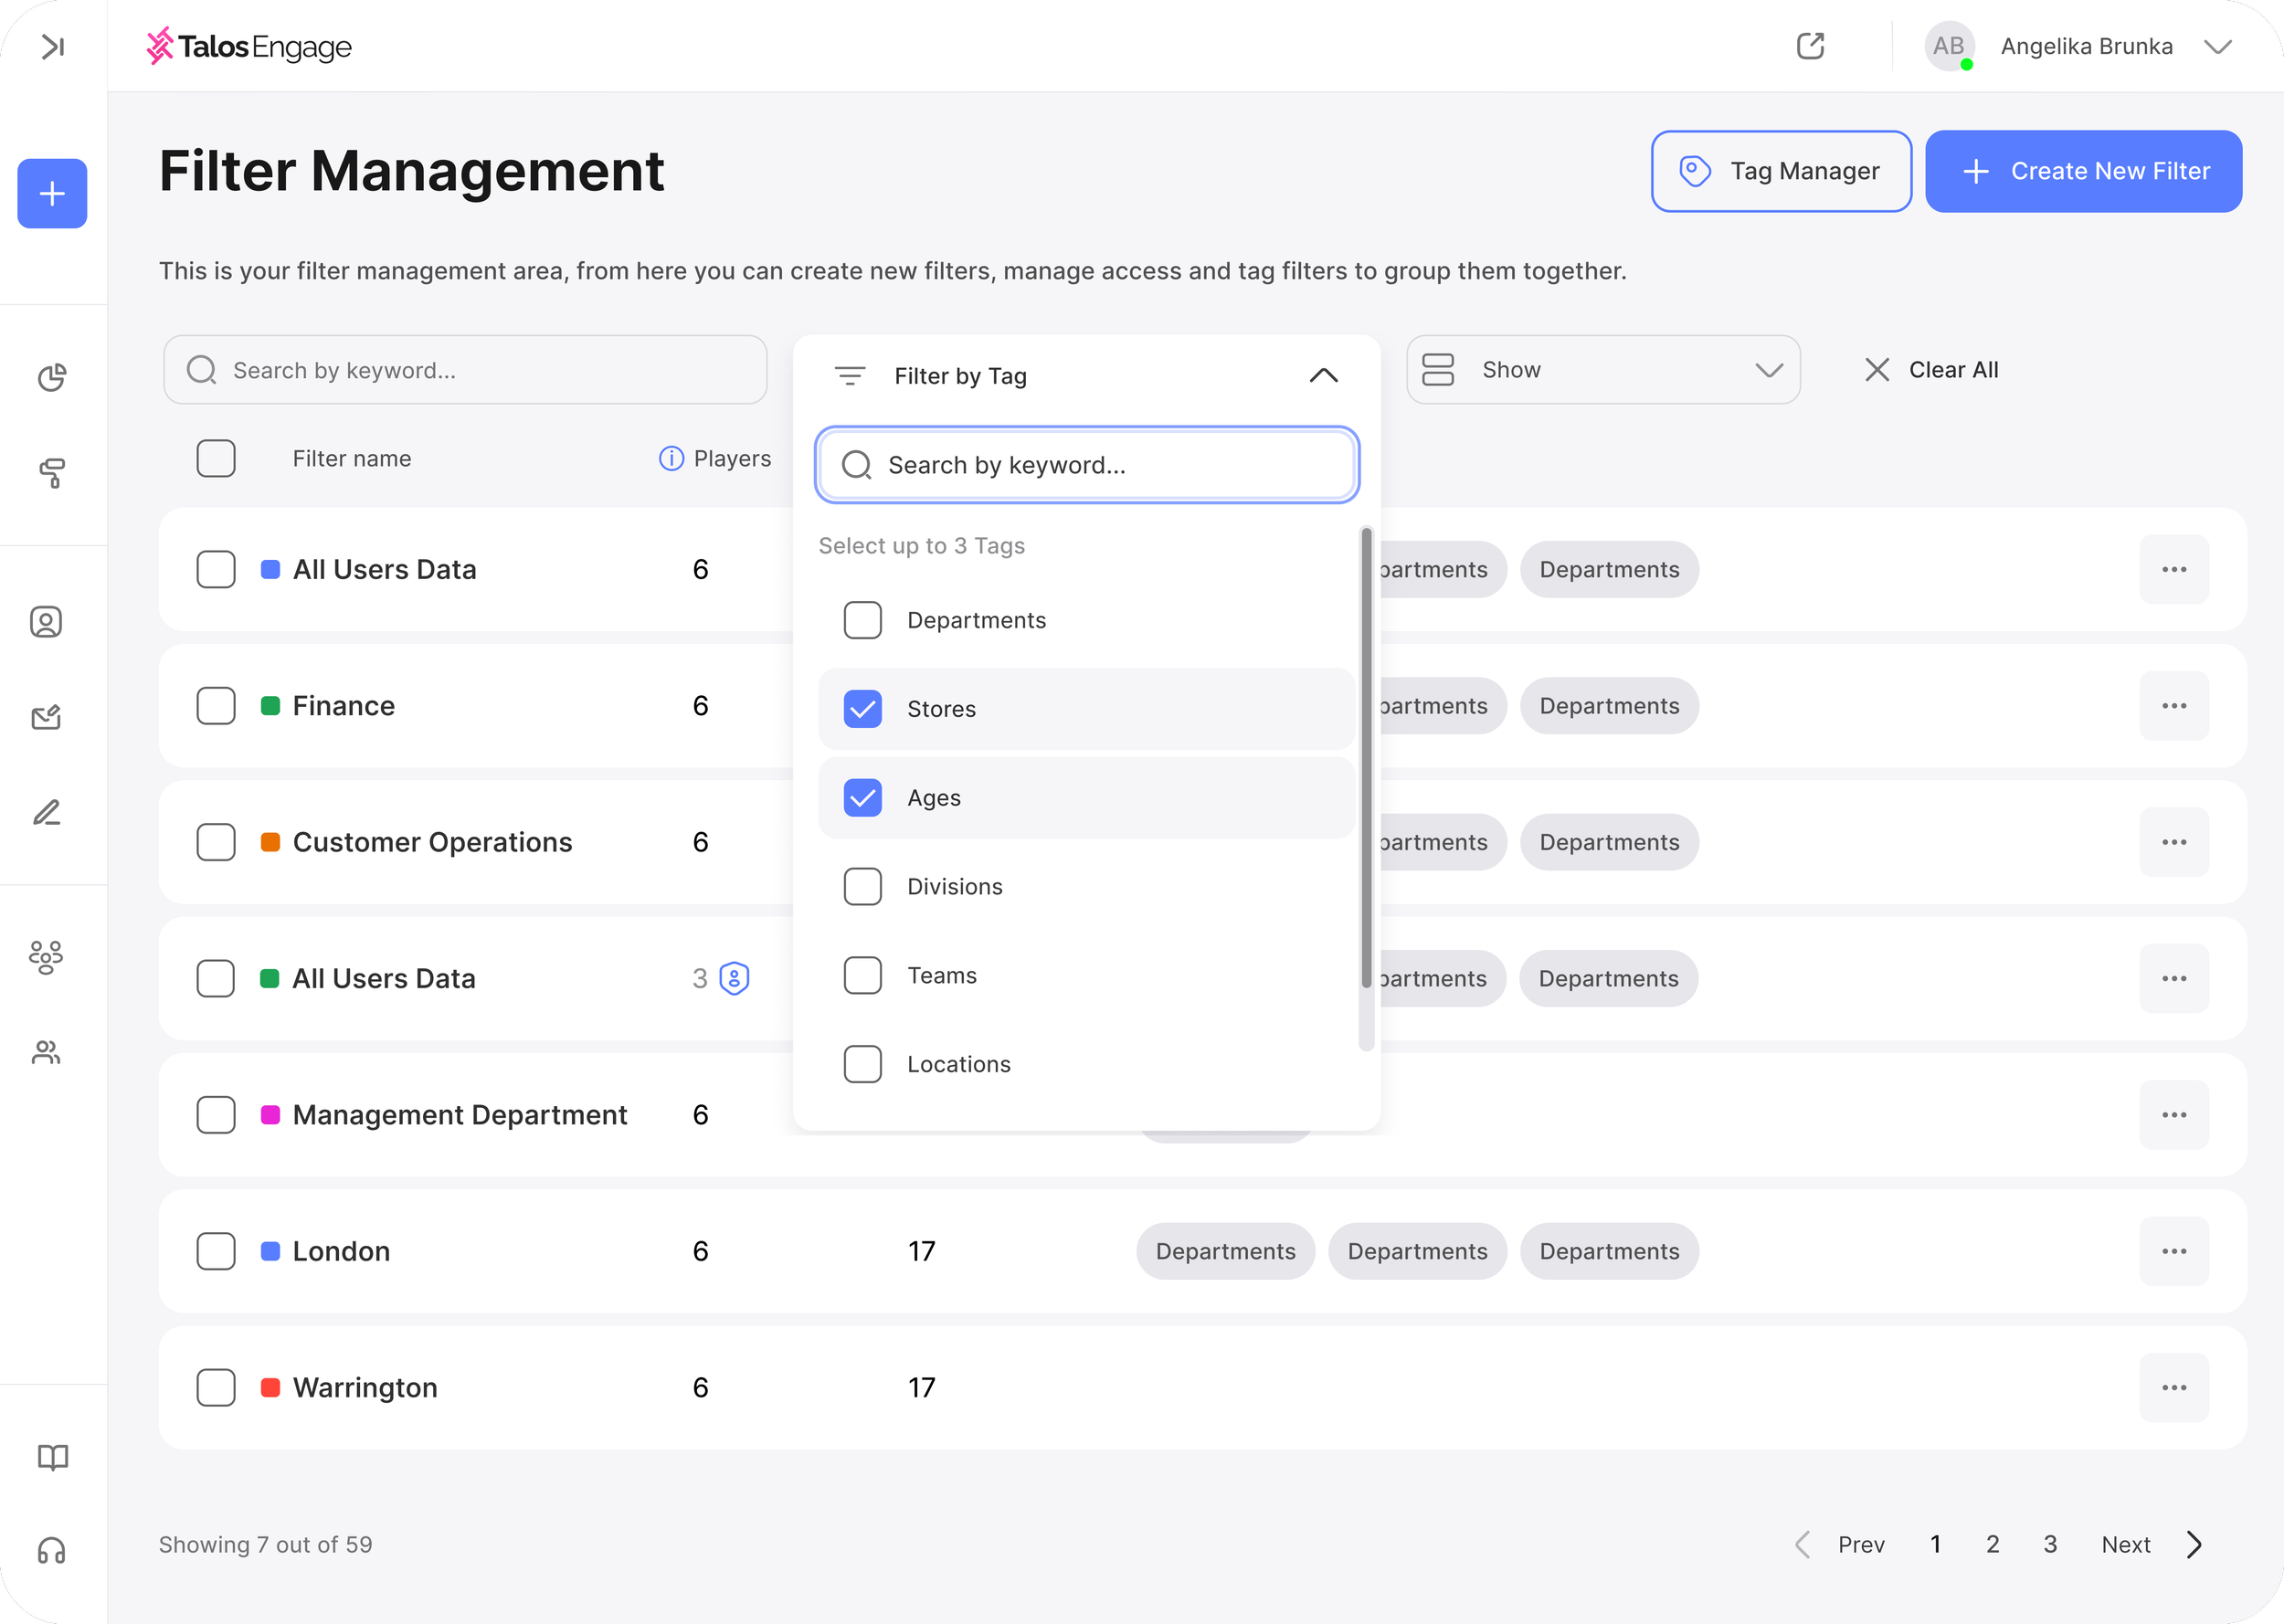Screen dimensions: 2284x1624
Task: Click the Management Department filter name
Action: click(x=460, y=1115)
